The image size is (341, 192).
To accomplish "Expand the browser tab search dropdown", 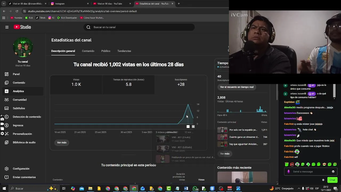I will coord(4,4).
